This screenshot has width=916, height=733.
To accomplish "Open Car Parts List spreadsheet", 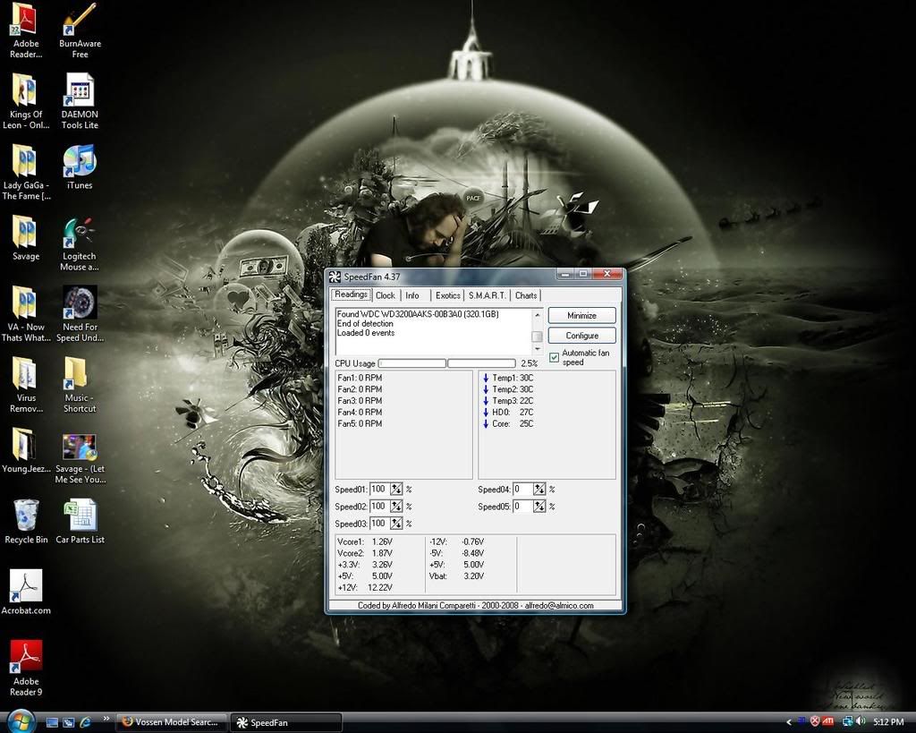I will tap(80, 522).
